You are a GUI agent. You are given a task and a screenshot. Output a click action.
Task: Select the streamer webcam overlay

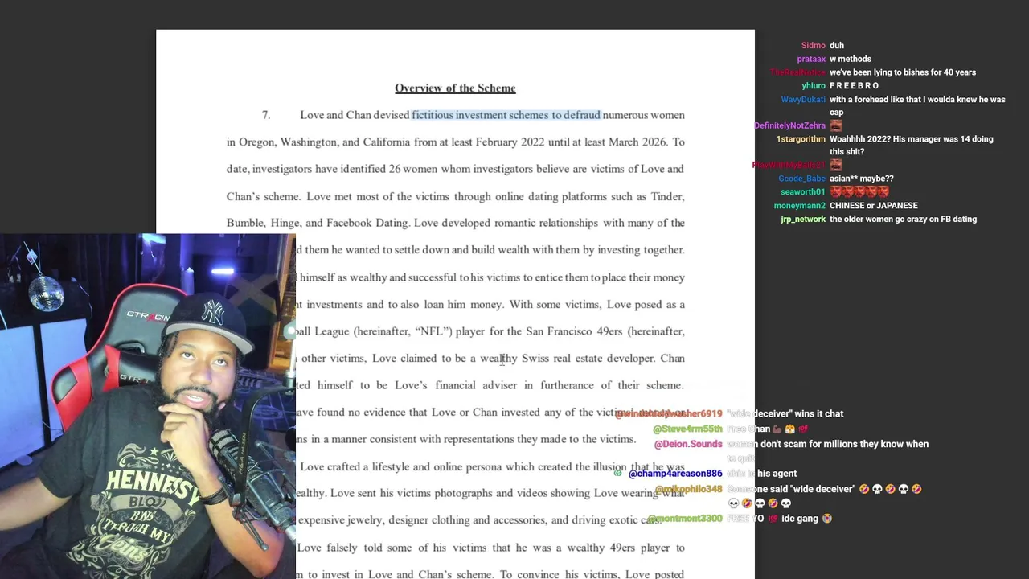tap(148, 406)
